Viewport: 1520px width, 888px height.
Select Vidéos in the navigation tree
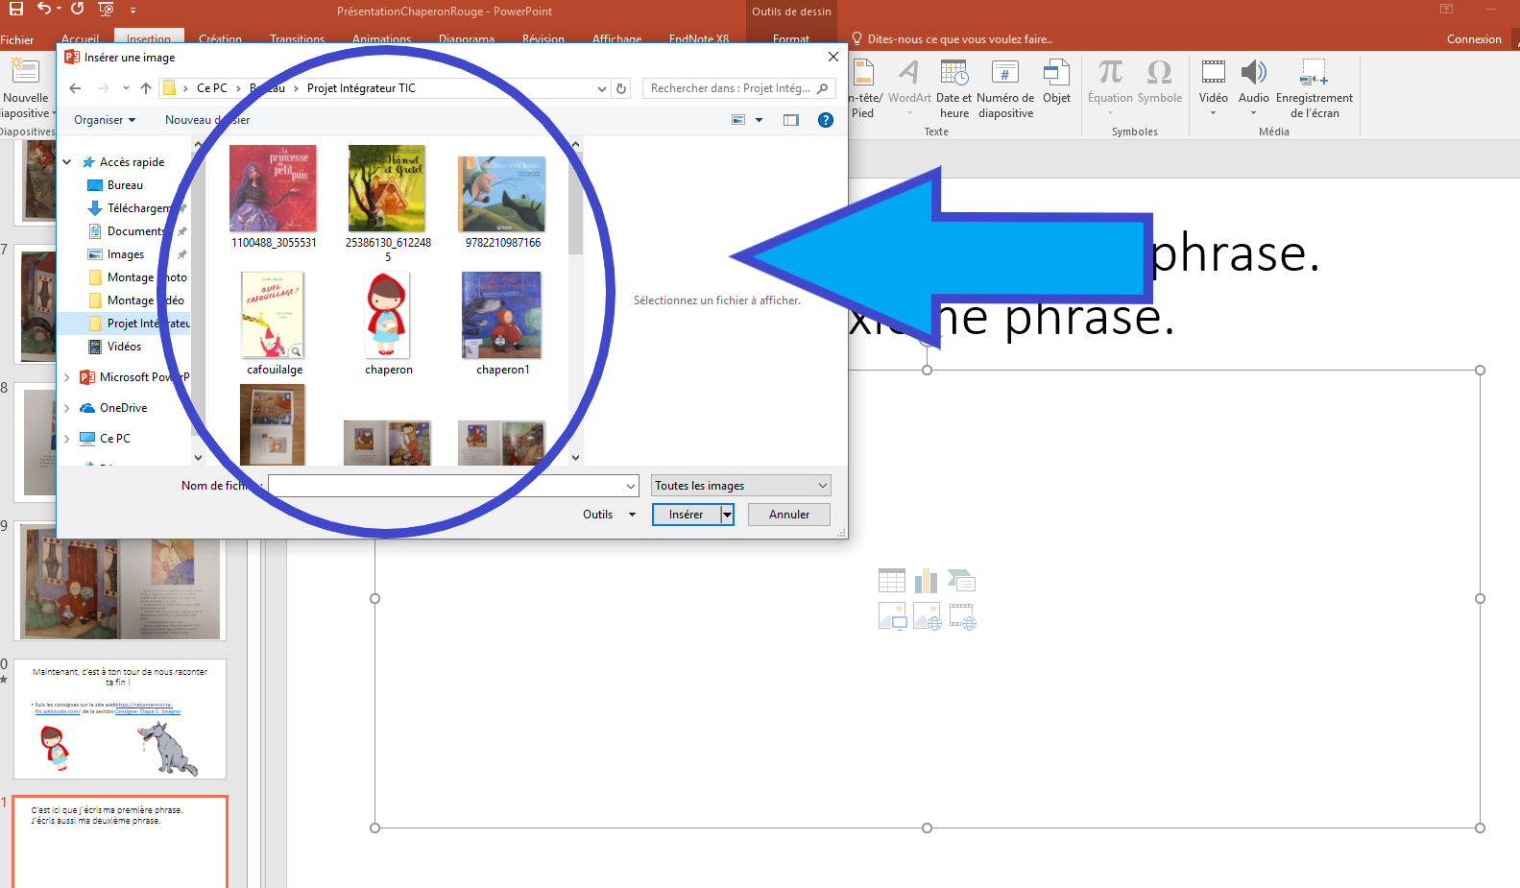pyautogui.click(x=124, y=347)
